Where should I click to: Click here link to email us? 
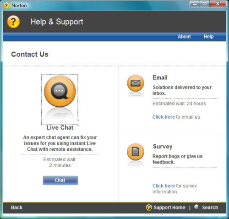[164, 117]
